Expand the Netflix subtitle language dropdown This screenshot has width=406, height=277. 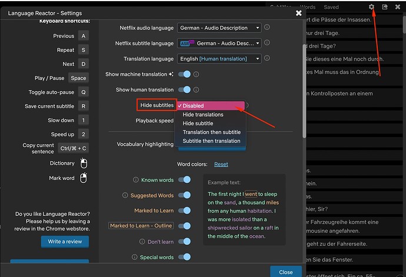coord(219,44)
